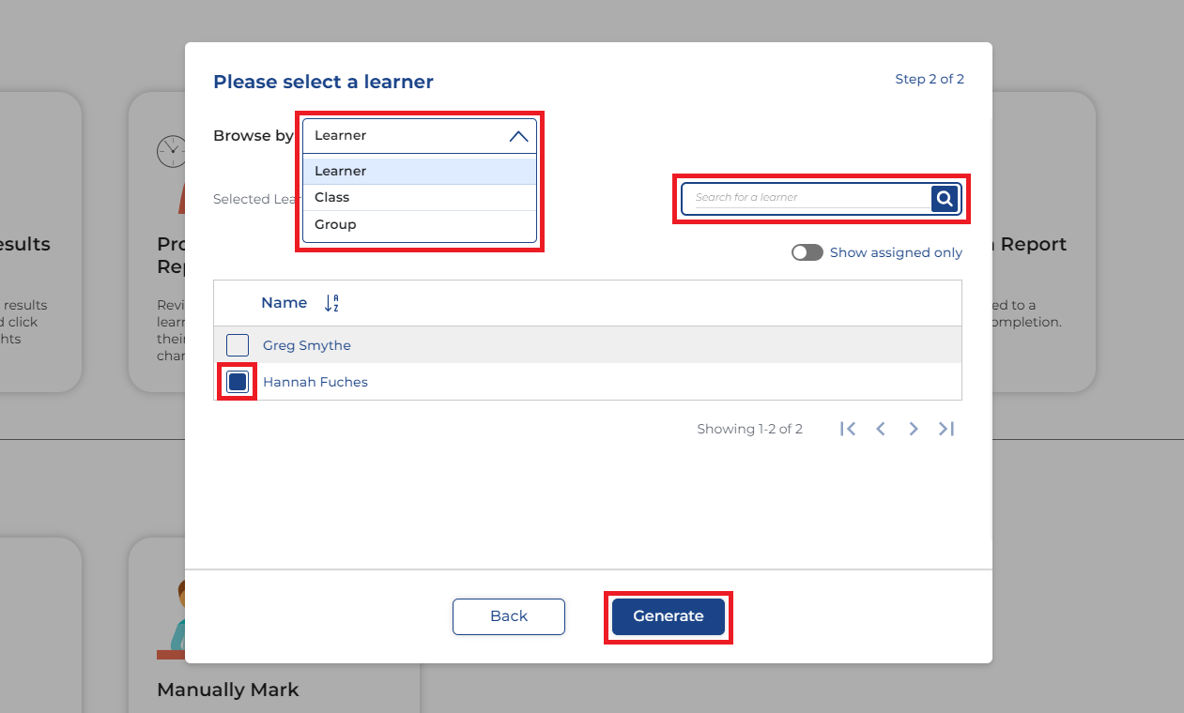Go to next page of learners

tap(913, 429)
